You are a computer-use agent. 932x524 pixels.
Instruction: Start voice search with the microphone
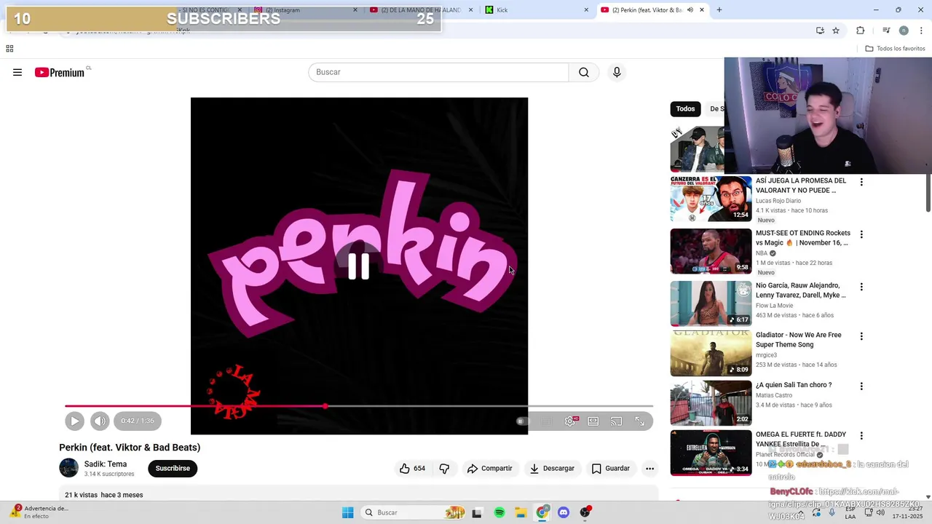click(617, 72)
